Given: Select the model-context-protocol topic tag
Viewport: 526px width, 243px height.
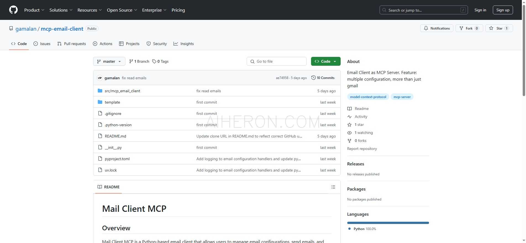Looking at the screenshot, I should coord(368,97).
